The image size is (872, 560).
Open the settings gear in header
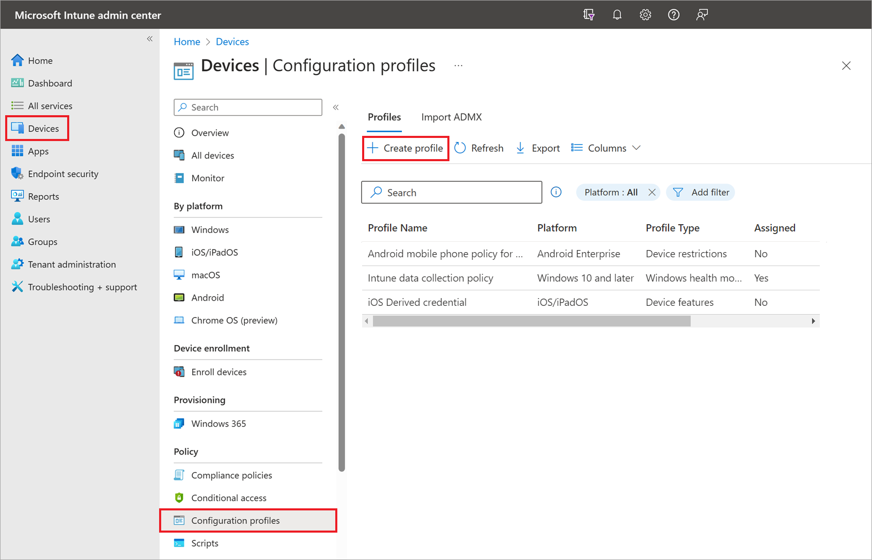(645, 15)
